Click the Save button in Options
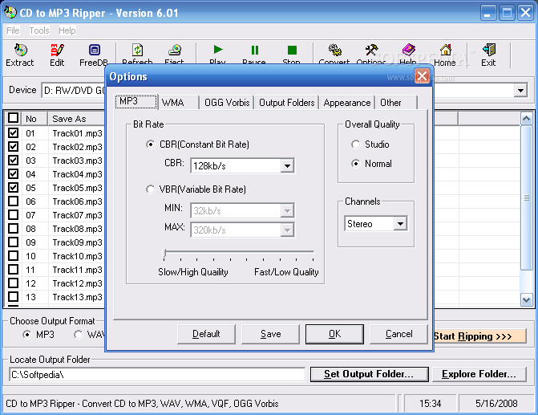Screen dimensions: 538x415 [x=270, y=334]
